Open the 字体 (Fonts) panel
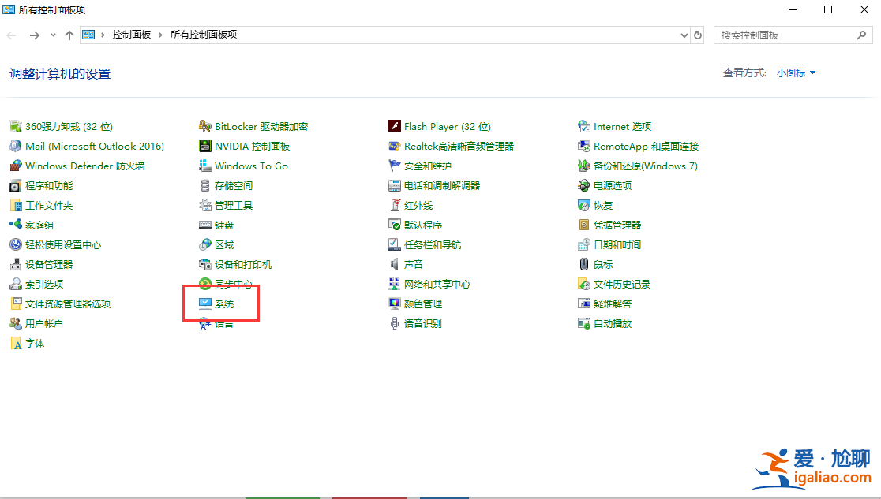 point(35,343)
